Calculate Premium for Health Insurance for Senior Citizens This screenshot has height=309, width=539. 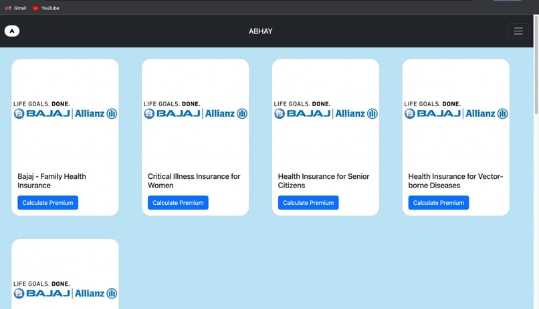click(x=308, y=203)
